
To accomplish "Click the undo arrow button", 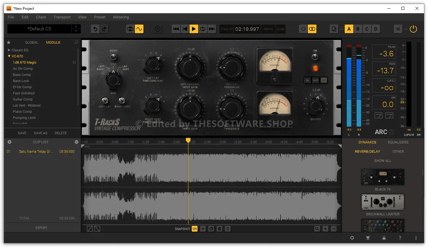I will coord(95,29).
